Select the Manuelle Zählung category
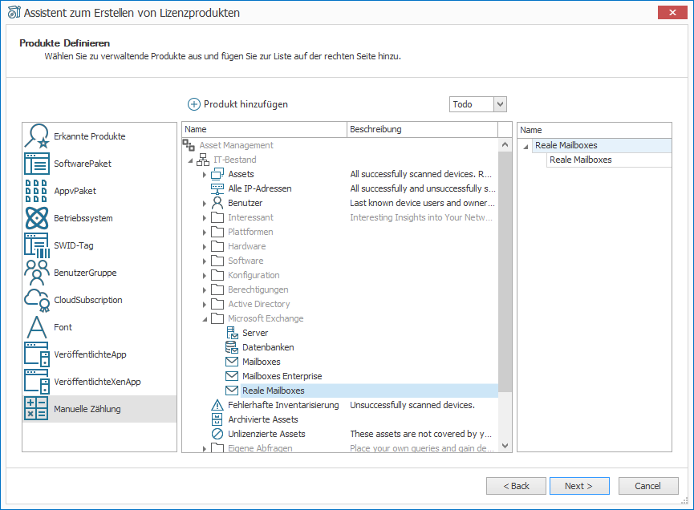The height and width of the screenshot is (510, 694). [x=99, y=409]
